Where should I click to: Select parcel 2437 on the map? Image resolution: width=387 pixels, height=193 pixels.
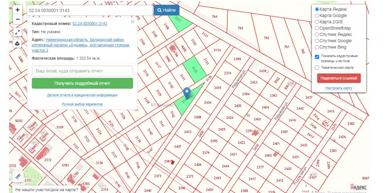(309, 97)
